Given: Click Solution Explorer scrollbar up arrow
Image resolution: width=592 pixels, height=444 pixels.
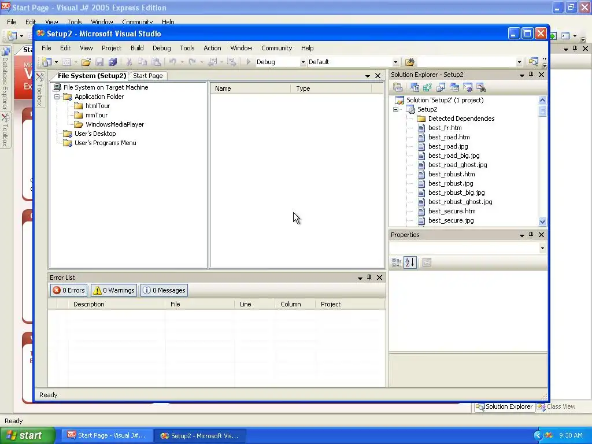Looking at the screenshot, I should click(542, 100).
